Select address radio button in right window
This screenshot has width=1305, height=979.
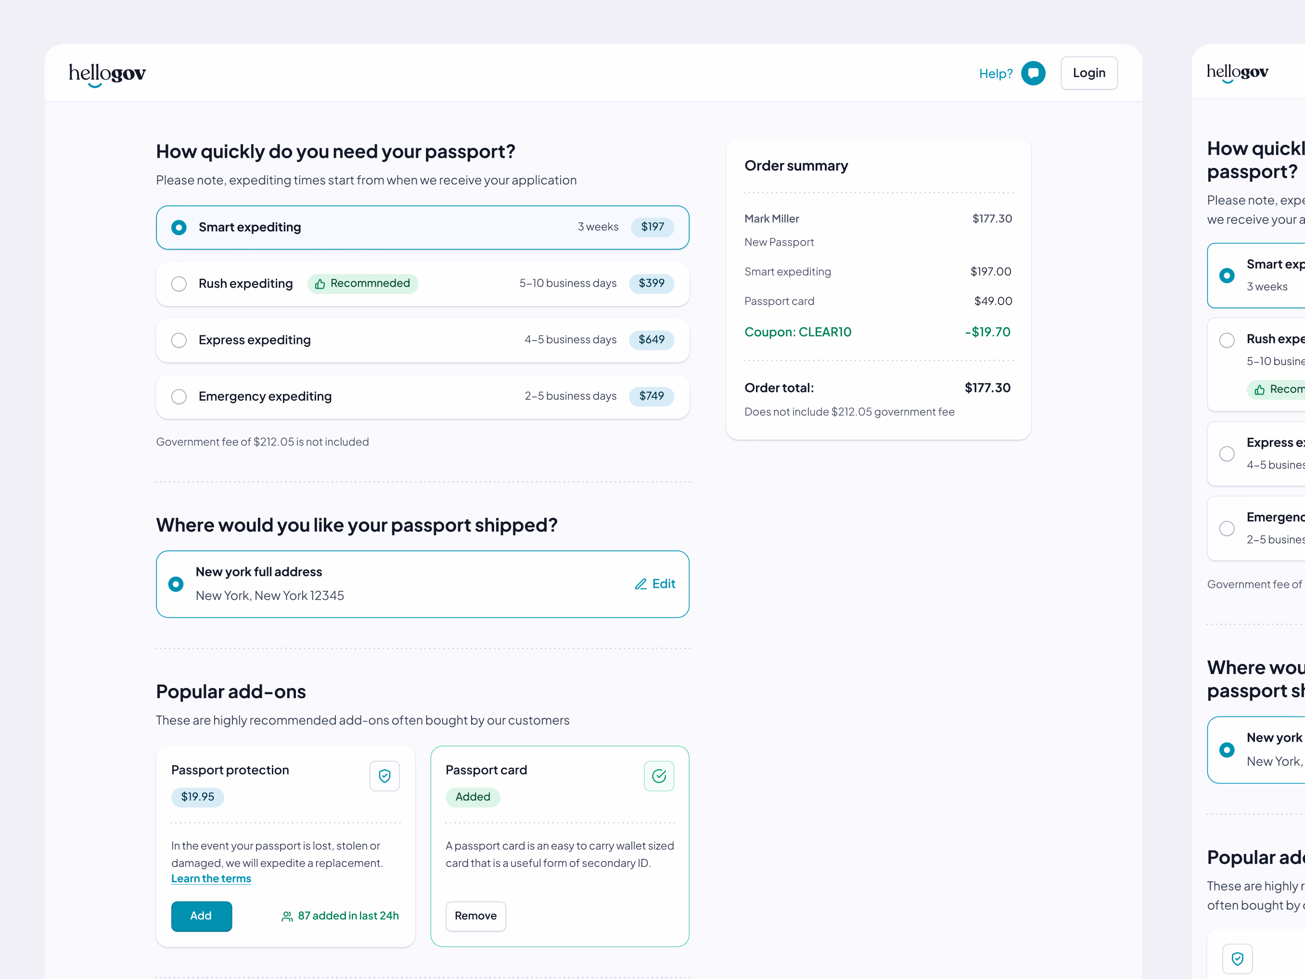1227,750
